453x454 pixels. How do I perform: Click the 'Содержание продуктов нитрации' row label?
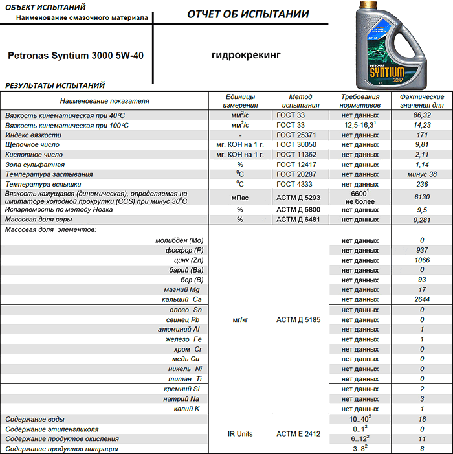(x=61, y=449)
